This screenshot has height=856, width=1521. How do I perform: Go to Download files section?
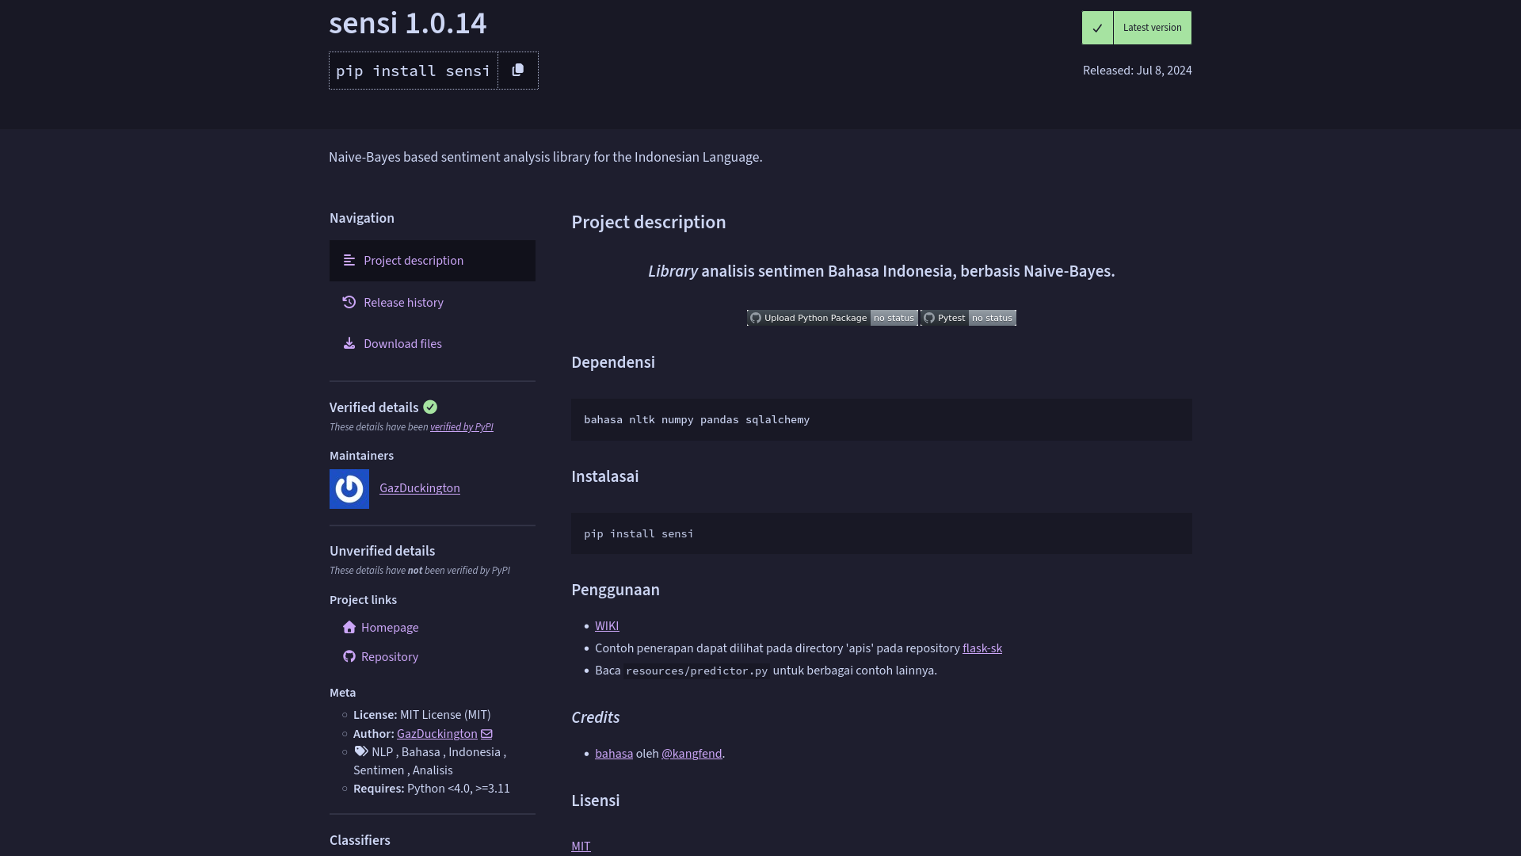(402, 344)
